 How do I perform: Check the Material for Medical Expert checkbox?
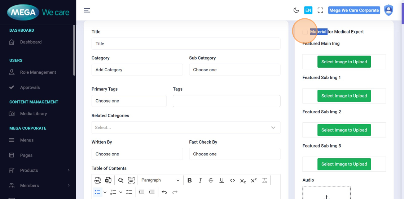click(305, 32)
